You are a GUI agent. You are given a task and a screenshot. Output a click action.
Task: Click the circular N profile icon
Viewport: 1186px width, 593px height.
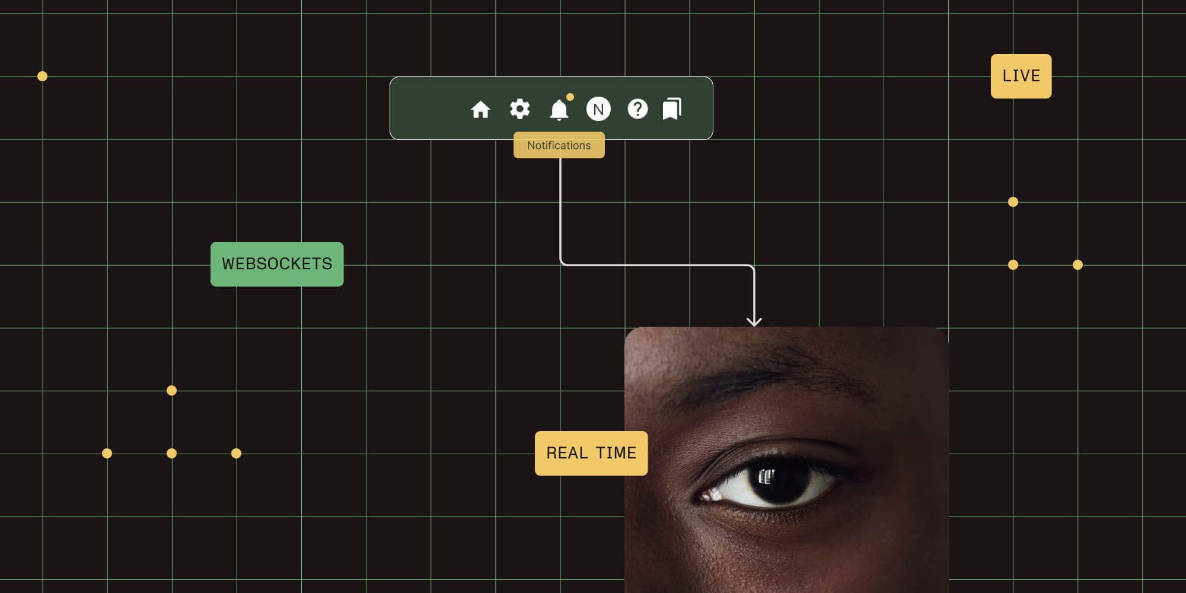pyautogui.click(x=598, y=109)
